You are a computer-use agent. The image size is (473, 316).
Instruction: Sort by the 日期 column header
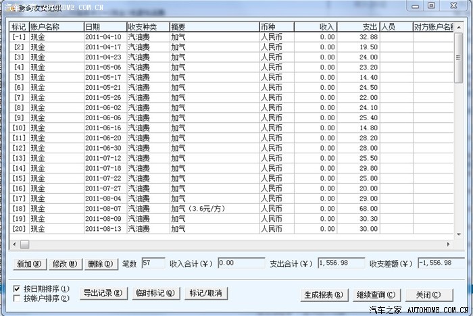pyautogui.click(x=105, y=26)
